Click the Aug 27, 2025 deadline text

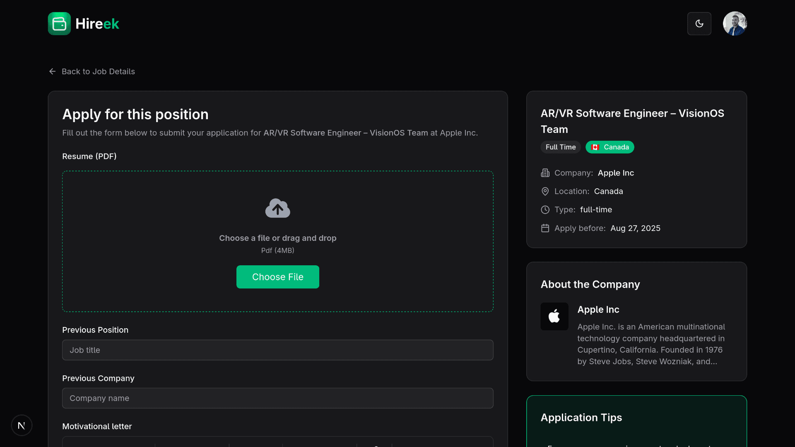pos(635,228)
